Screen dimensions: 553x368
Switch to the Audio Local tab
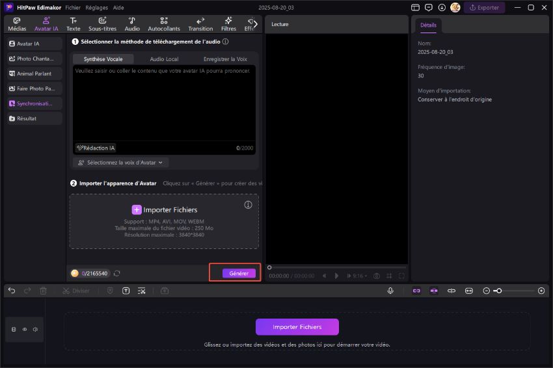click(164, 59)
